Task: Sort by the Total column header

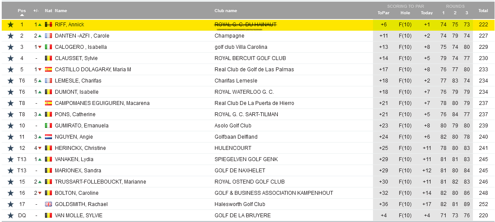Action: coord(483,11)
